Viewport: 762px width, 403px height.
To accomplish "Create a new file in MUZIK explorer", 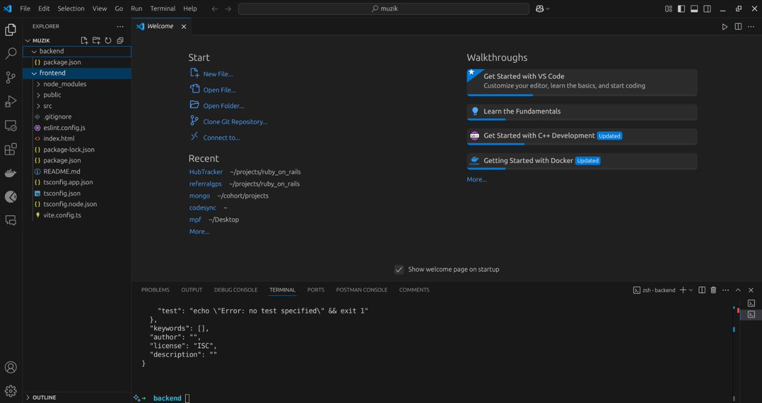I will (84, 40).
